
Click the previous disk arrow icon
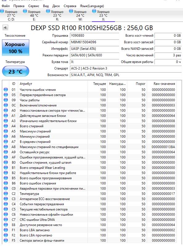pyautogui.click(x=5, y=28)
